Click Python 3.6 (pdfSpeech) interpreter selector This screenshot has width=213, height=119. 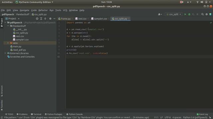pyautogui.click(x=195, y=118)
